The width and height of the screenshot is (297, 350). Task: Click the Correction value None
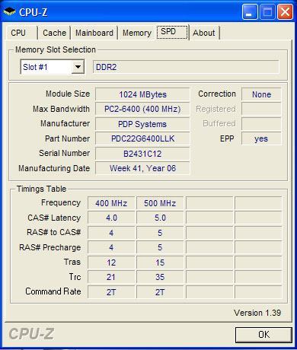(261, 94)
